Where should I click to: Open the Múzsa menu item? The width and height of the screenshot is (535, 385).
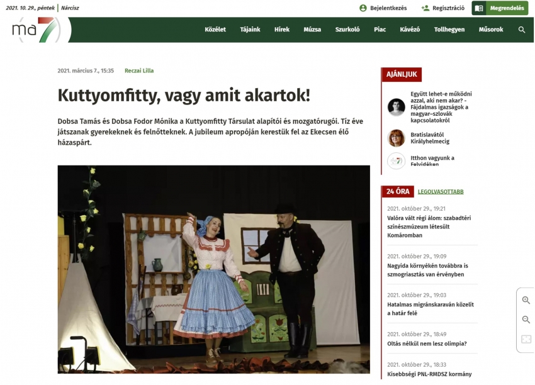(x=312, y=30)
